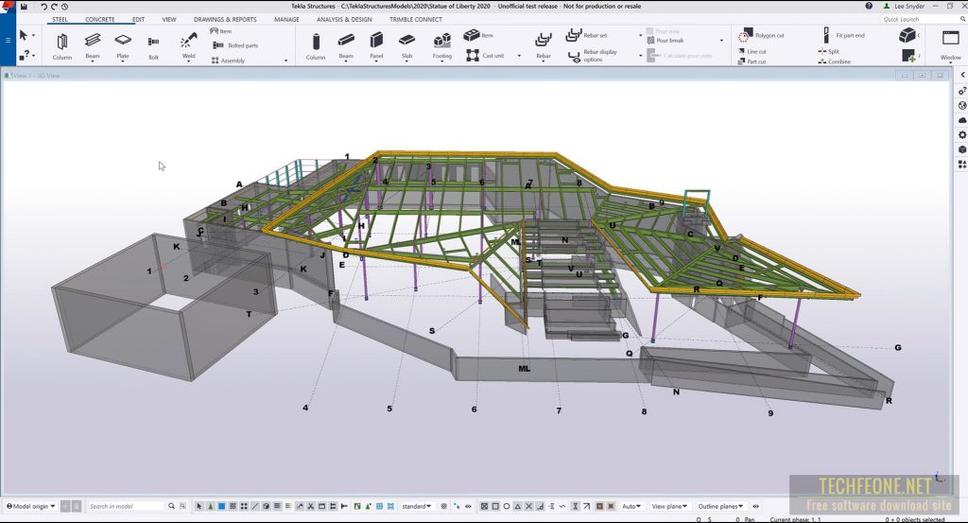Toggle the blue grid selection switch

pos(380,506)
